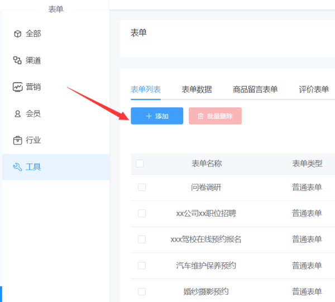Screen dimensions: 335x302
Task: Check the box for 婚纱摄影预约 row
Action: (142, 291)
